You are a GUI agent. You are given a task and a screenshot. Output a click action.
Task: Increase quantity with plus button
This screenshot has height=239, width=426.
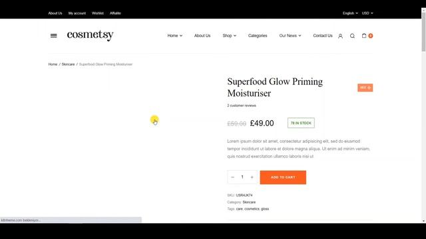pyautogui.click(x=252, y=177)
